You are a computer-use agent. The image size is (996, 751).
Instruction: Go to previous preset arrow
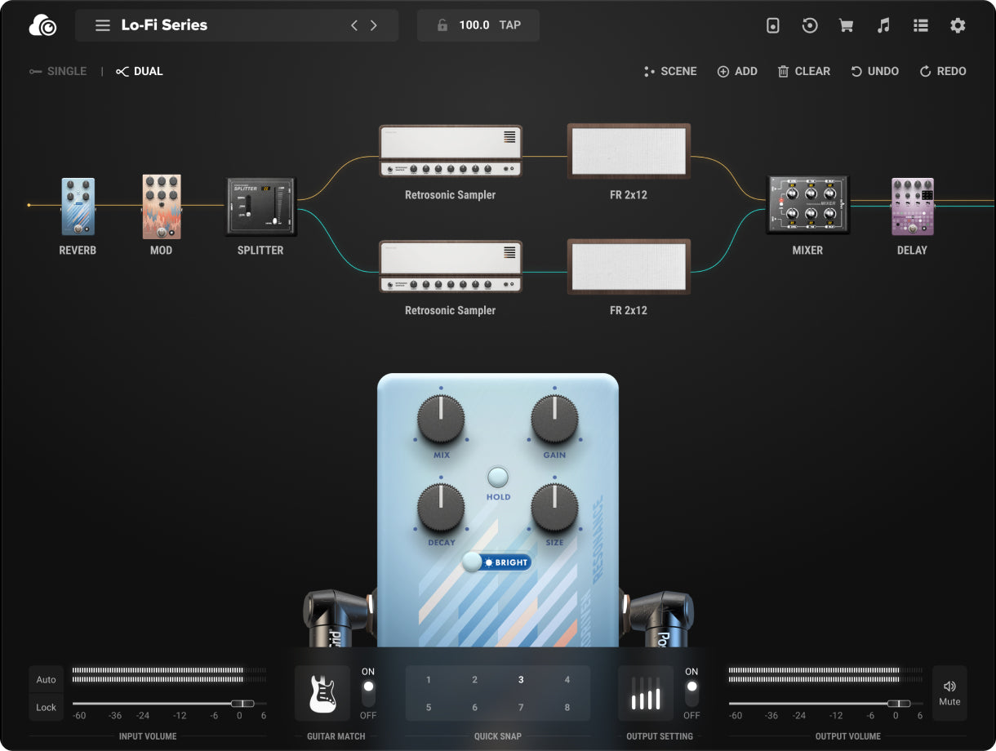click(354, 25)
